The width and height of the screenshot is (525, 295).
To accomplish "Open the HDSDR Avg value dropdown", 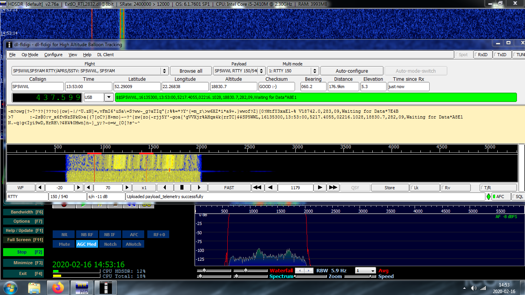I will click(372, 271).
